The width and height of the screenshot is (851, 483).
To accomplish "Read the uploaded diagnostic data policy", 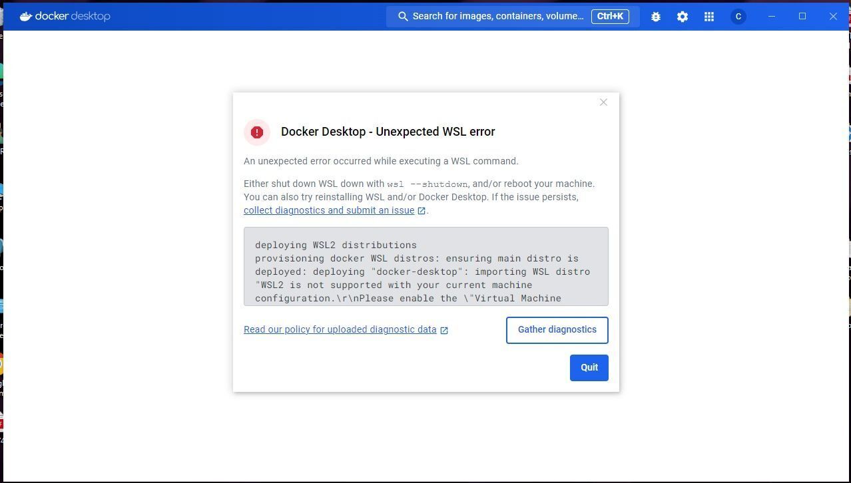I will point(340,329).
